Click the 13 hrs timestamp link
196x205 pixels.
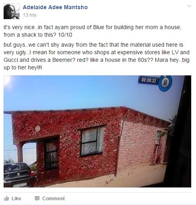30,15
